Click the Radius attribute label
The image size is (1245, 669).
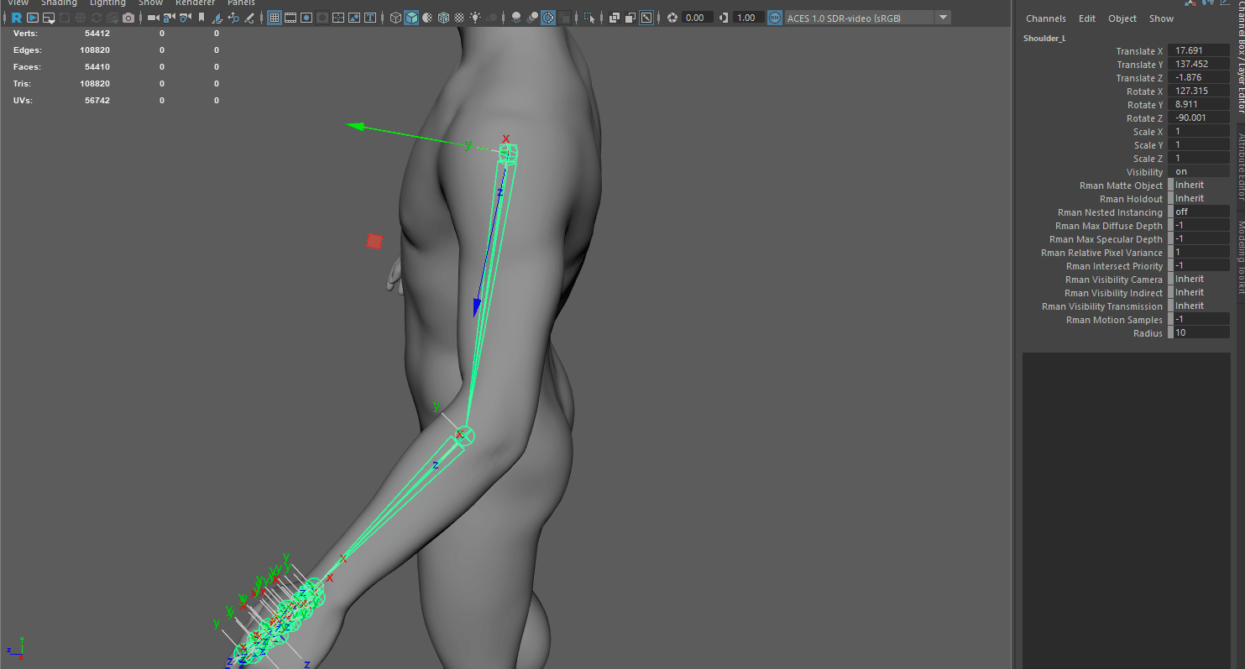(1148, 333)
